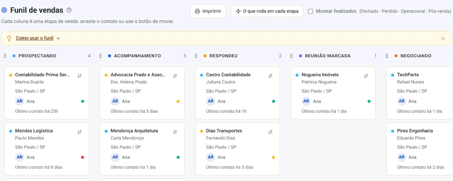Viewport: 453px width, 181px height.
Task: Open the Castro Contabilidade card title
Action: click(228, 75)
